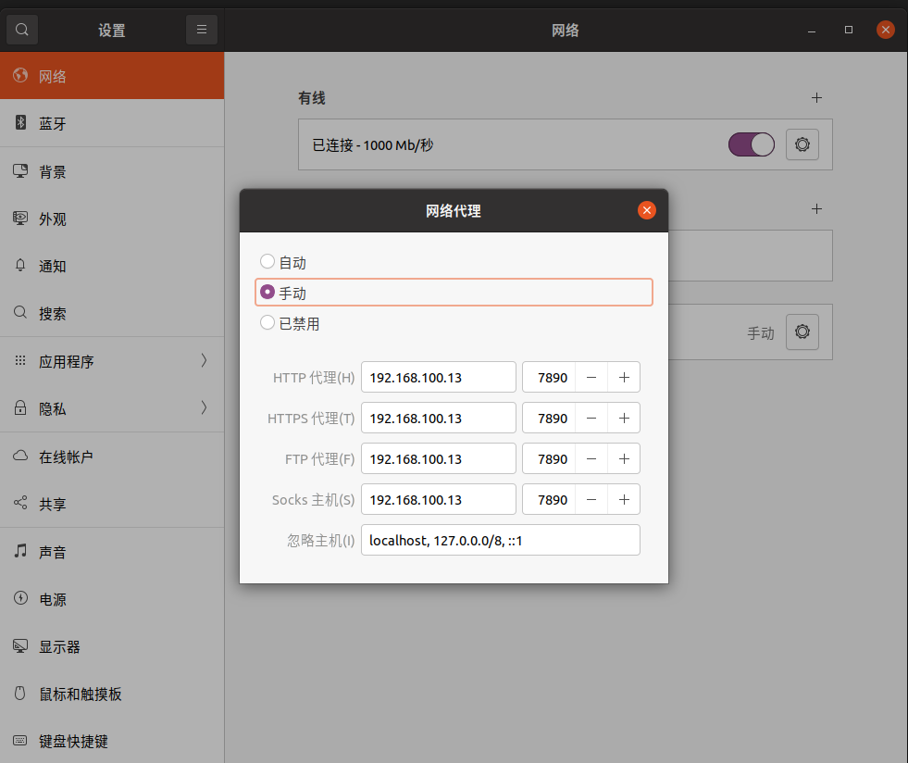Select the 手动 proxy radio button
908x763 pixels.
267,292
